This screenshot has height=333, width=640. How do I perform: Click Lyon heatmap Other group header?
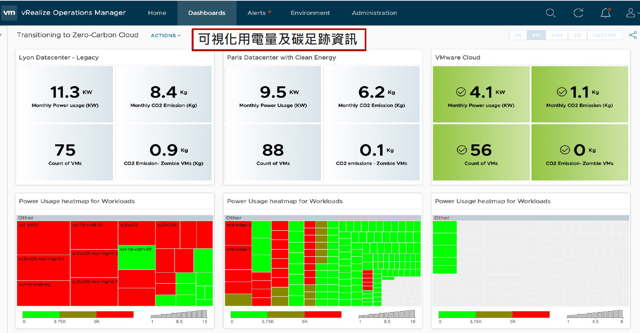pyautogui.click(x=115, y=218)
